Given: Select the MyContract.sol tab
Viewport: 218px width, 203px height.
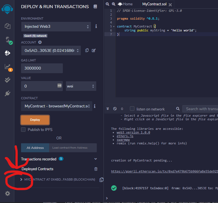Looking at the screenshot, I should (x=154, y=4).
